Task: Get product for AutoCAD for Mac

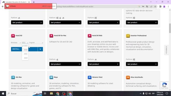Action: tap(65, 64)
